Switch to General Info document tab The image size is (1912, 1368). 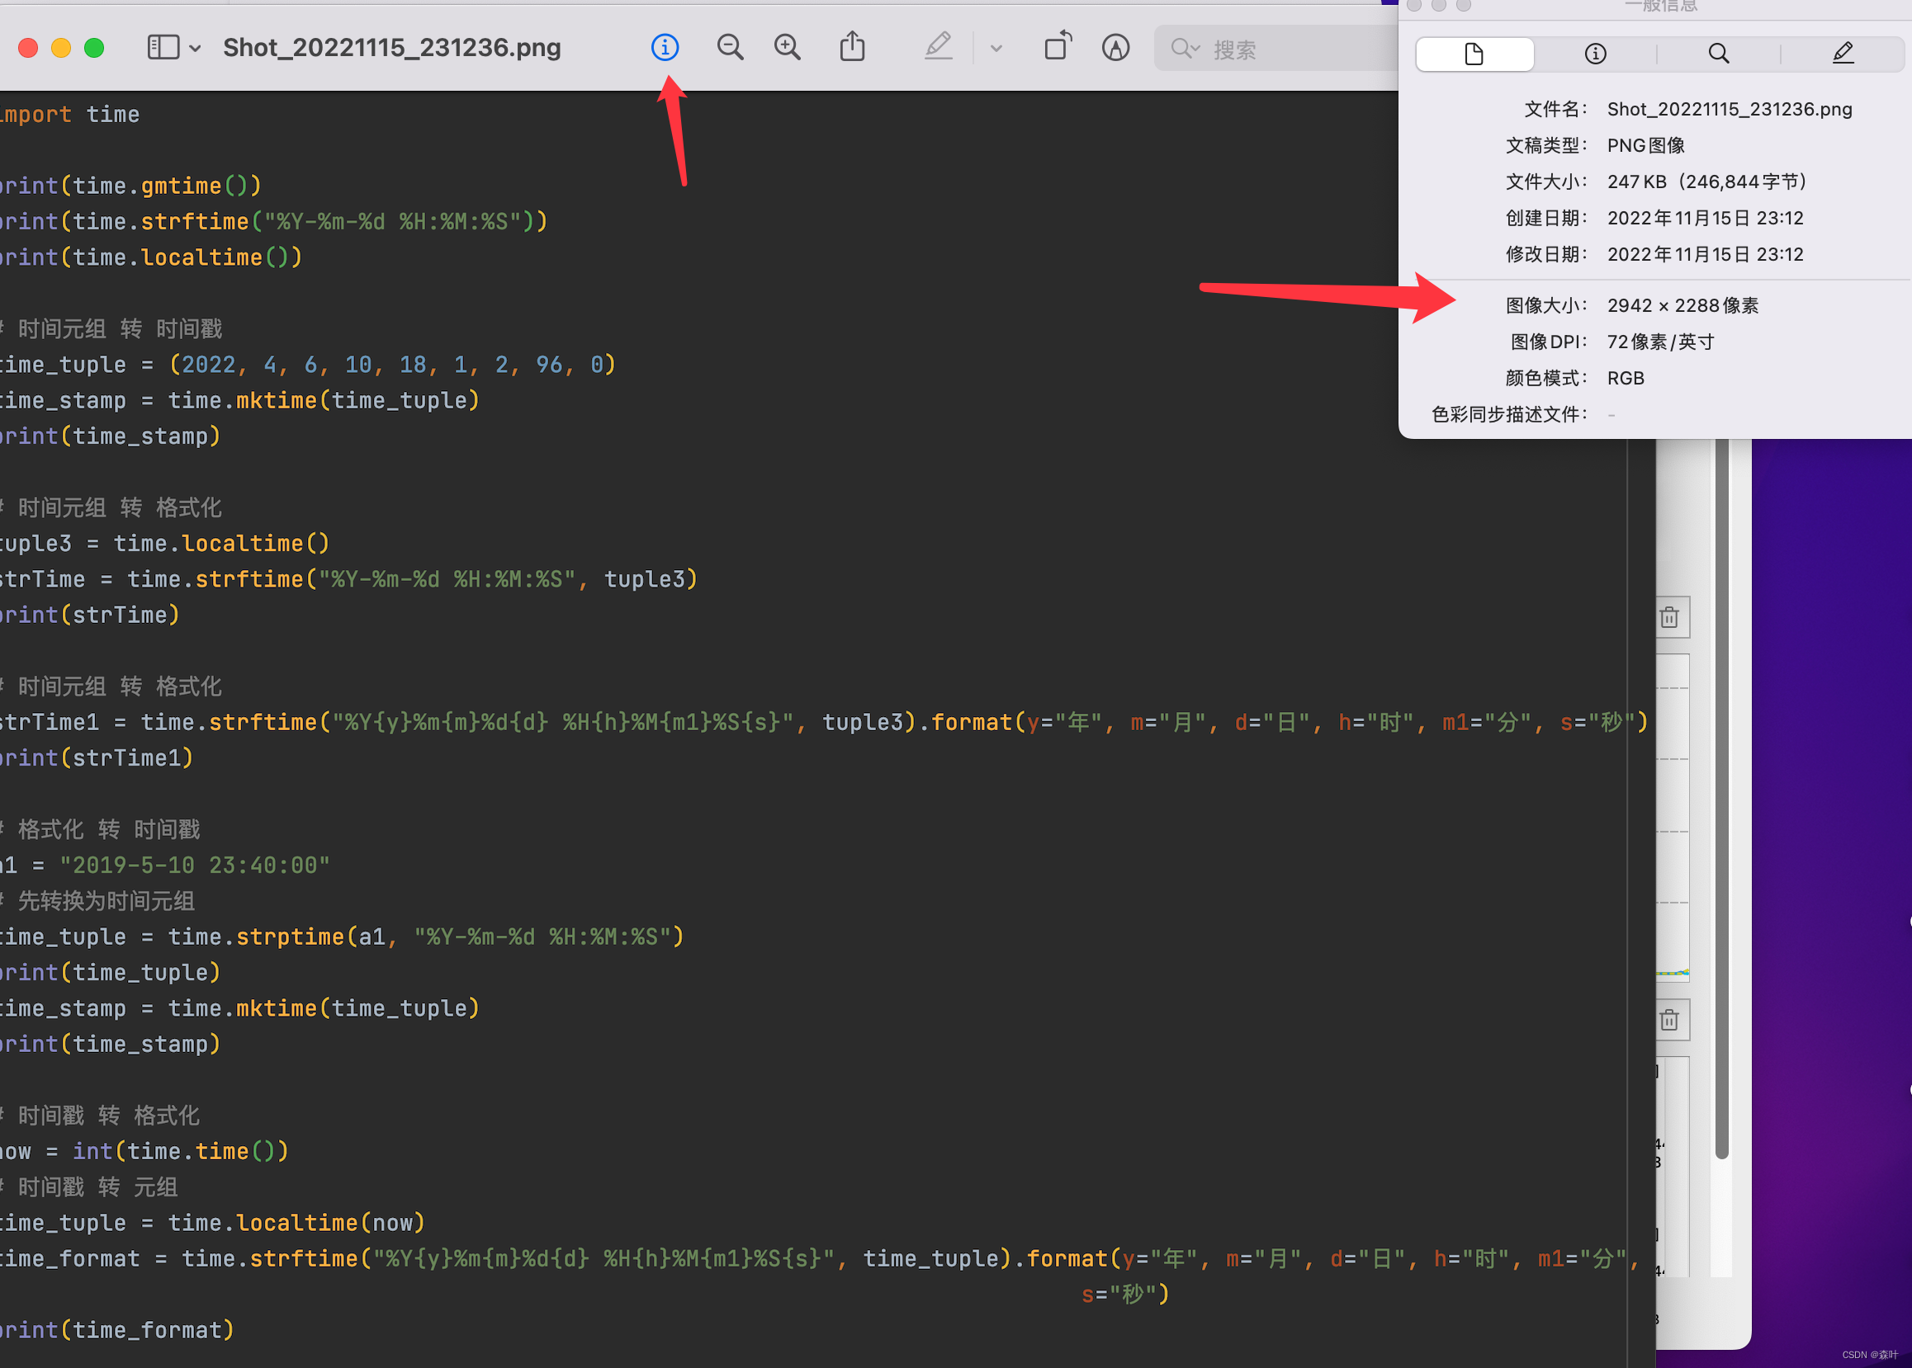[1474, 54]
